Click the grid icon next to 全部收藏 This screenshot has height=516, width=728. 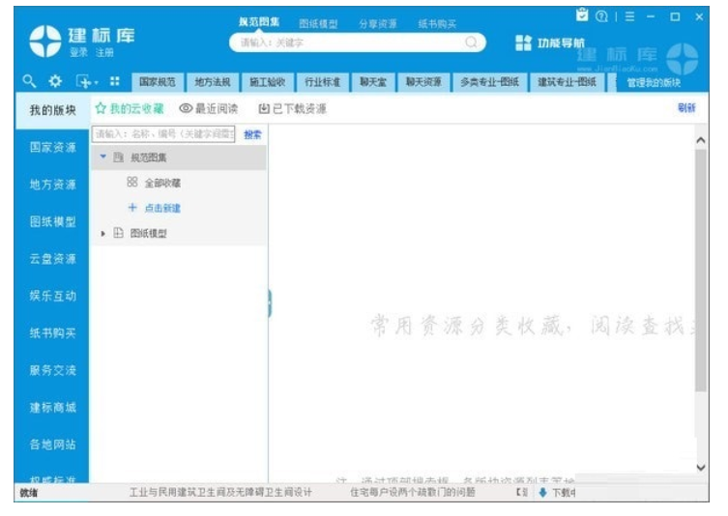(x=132, y=183)
